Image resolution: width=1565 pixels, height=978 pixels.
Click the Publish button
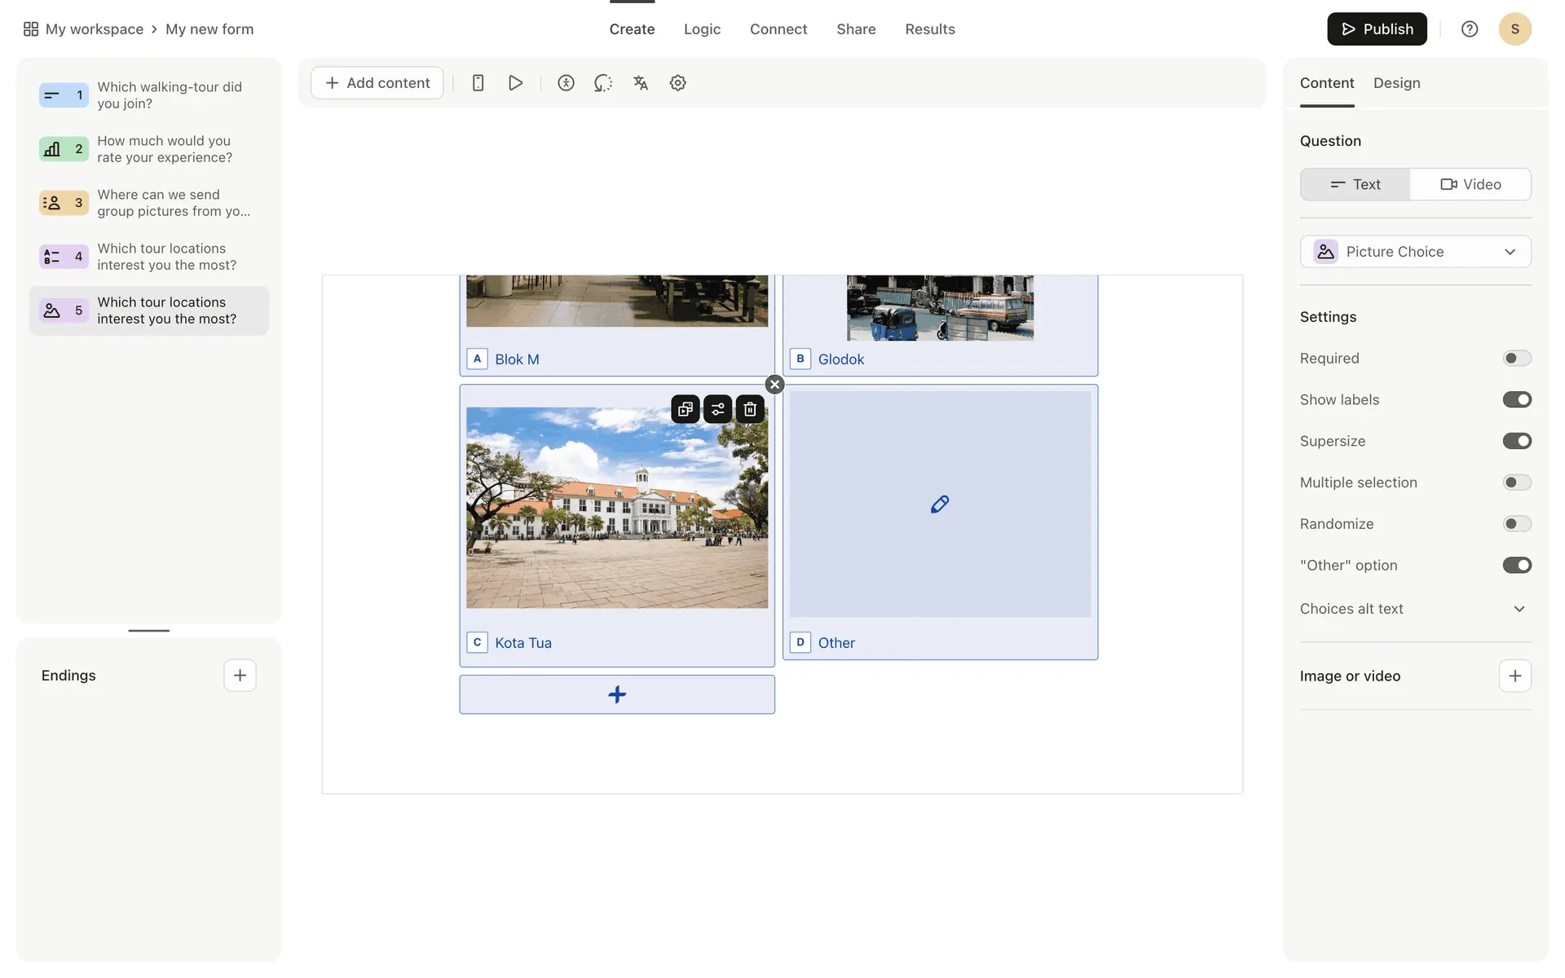coord(1377,29)
